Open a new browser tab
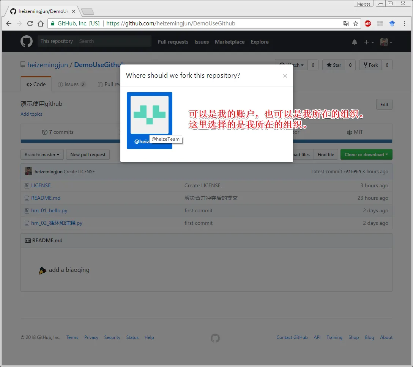413x367 pixels. 87,12
